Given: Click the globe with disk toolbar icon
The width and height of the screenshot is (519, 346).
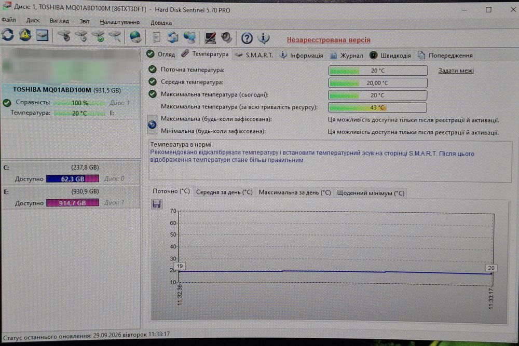Looking at the screenshot, I should [135, 37].
